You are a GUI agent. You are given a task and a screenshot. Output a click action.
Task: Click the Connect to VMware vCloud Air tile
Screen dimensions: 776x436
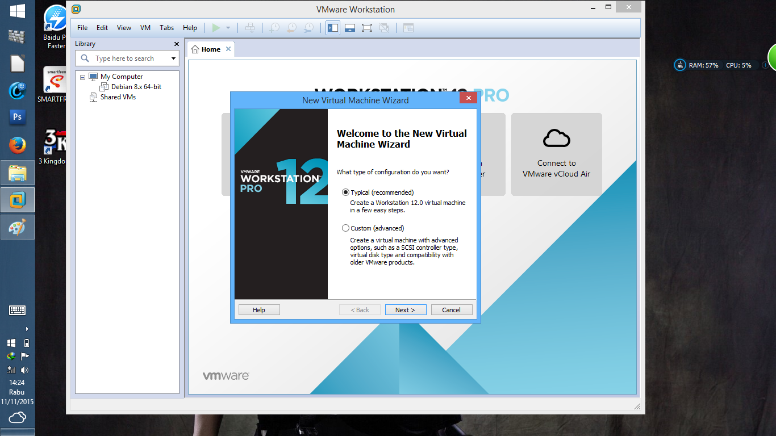(557, 154)
